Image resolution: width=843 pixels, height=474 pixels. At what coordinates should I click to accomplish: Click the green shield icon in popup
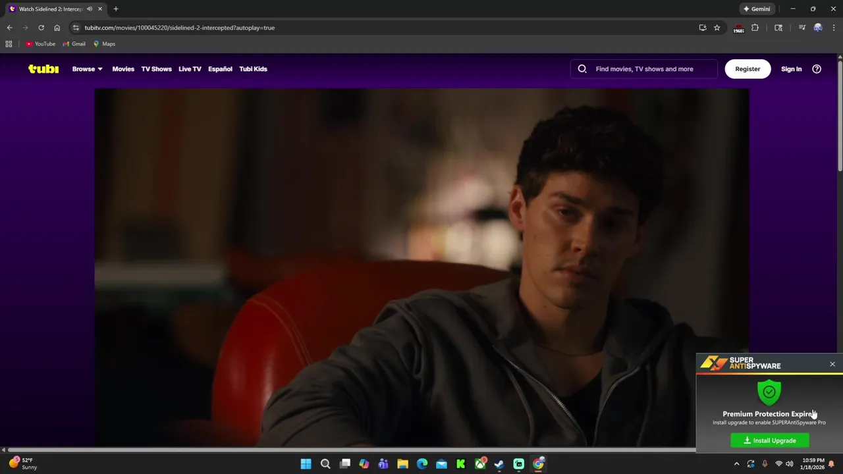click(x=769, y=392)
